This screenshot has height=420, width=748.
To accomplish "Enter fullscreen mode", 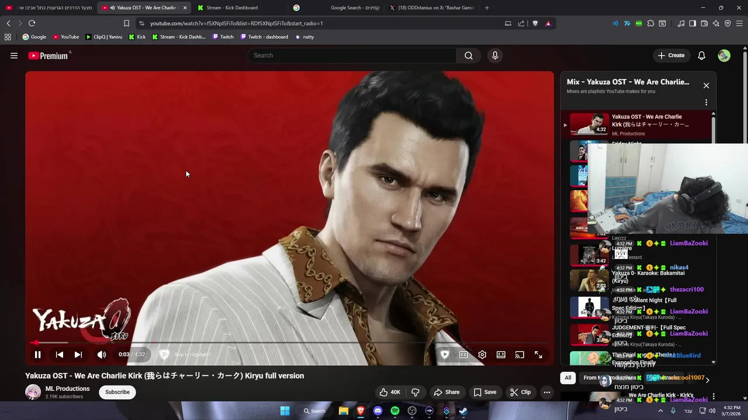I will point(538,355).
